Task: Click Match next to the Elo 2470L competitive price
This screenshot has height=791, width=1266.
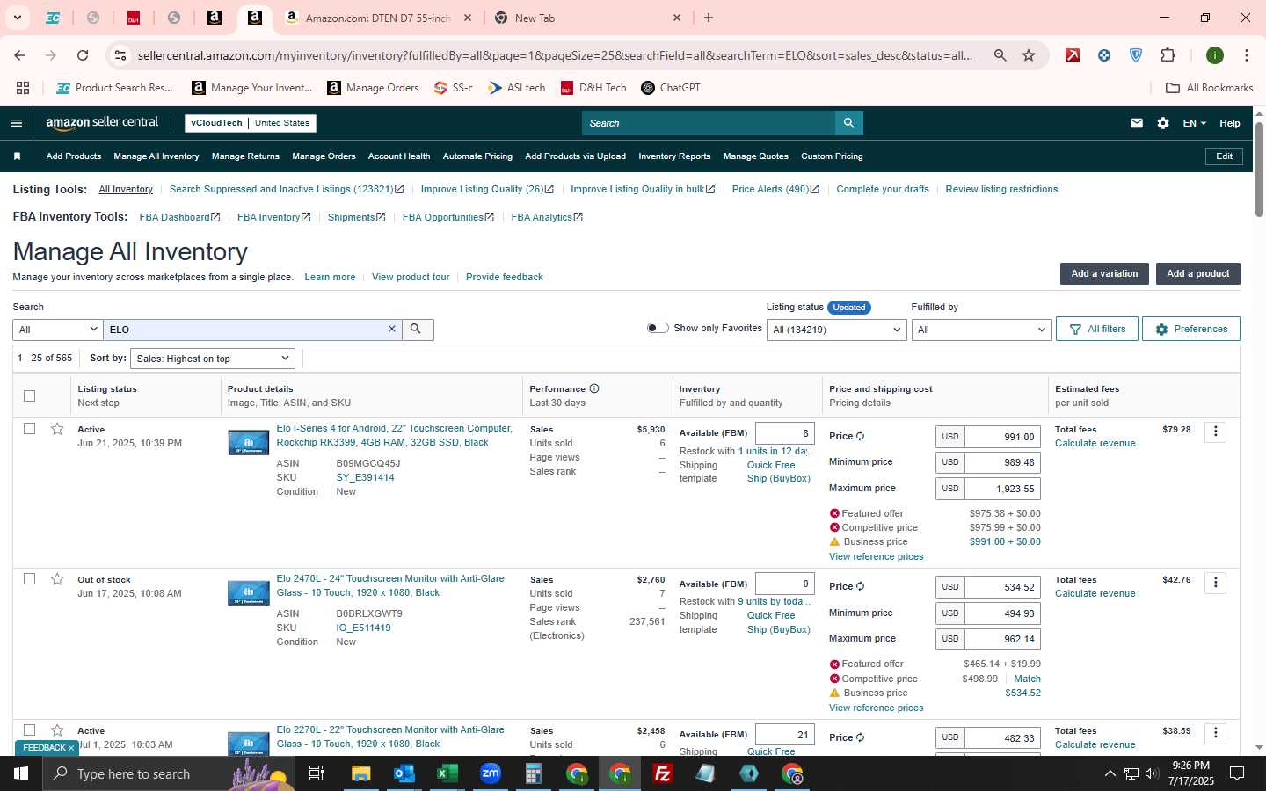Action: pos(1027,679)
